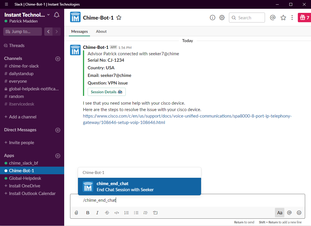The height and width of the screenshot is (226, 311).
Task: Open Threads in the sidebar
Action: coord(32,46)
